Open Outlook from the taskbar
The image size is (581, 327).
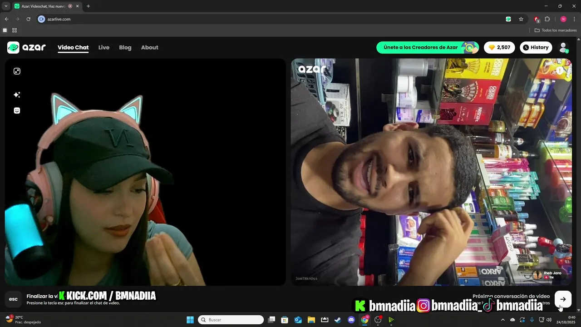coord(298,320)
